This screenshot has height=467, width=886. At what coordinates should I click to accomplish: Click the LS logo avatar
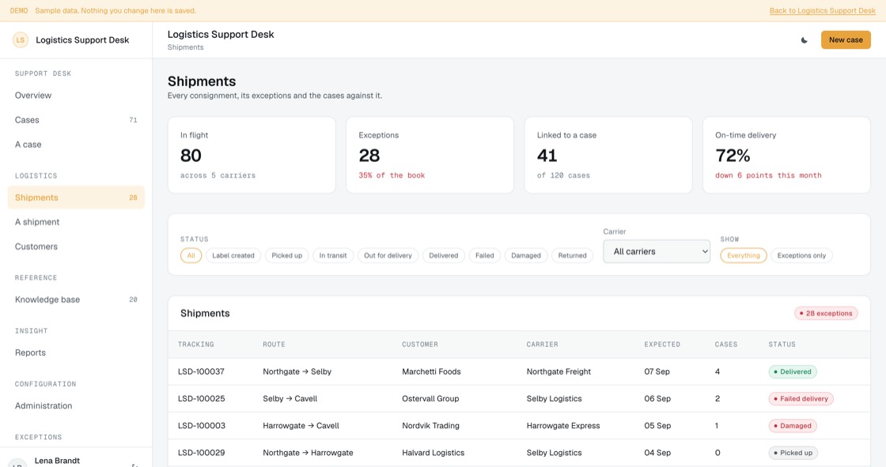coord(21,40)
